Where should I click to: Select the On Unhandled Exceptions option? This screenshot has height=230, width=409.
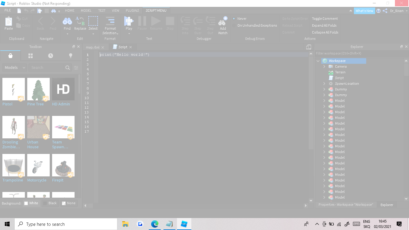234,25
